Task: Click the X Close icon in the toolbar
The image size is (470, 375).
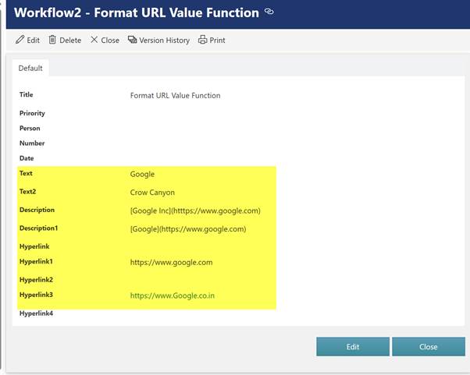Action: pyautogui.click(x=94, y=40)
